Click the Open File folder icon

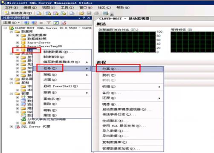[x=81, y=13]
